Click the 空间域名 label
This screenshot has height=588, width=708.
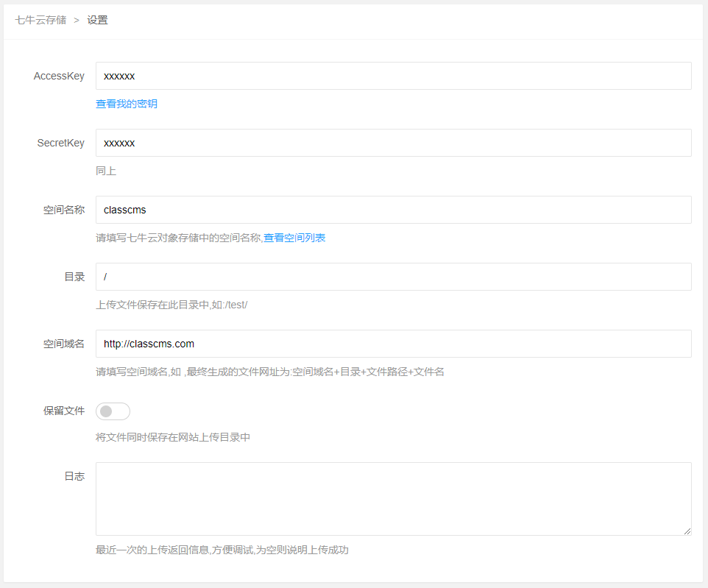pyautogui.click(x=64, y=344)
